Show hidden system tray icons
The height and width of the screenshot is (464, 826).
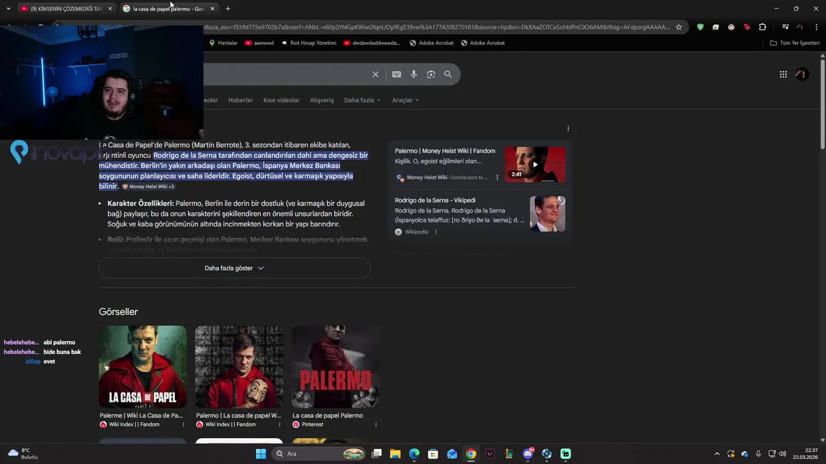coord(716,454)
